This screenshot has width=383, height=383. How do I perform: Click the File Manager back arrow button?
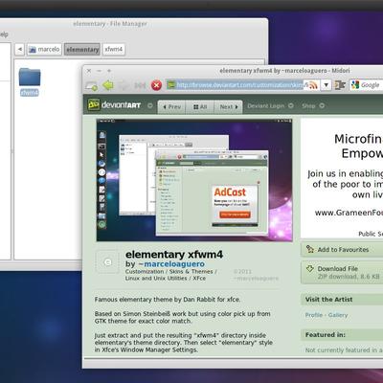click(20, 49)
